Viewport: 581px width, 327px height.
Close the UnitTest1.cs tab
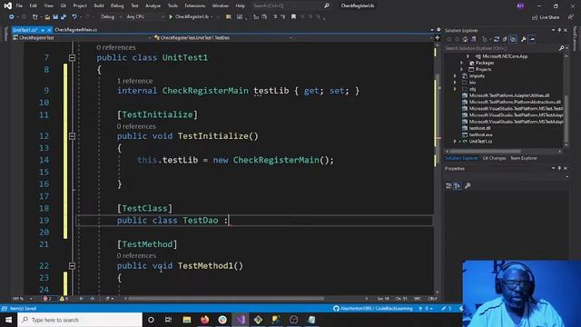click(x=49, y=30)
